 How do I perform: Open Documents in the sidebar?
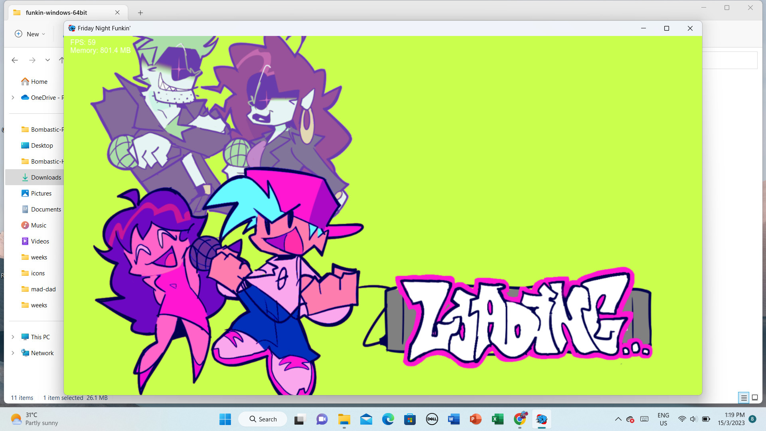(x=41, y=209)
